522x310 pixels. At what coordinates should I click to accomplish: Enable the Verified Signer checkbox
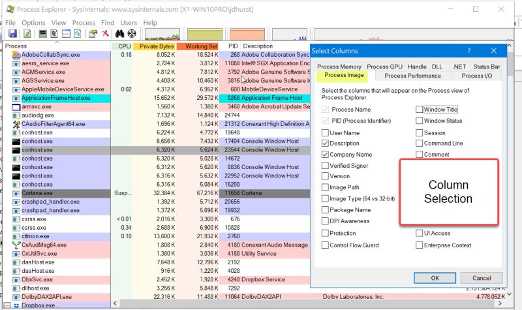pyautogui.click(x=325, y=166)
